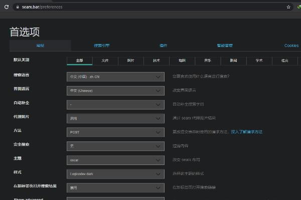Toggle the 音乐 default category
The height and width of the screenshot is (200, 301).
208,60
